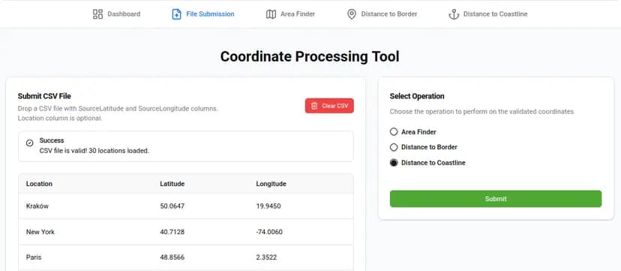The width and height of the screenshot is (621, 271).
Task: Click the 'CSV file is valid! 30 locations loaded.' message
Action: coord(94,151)
